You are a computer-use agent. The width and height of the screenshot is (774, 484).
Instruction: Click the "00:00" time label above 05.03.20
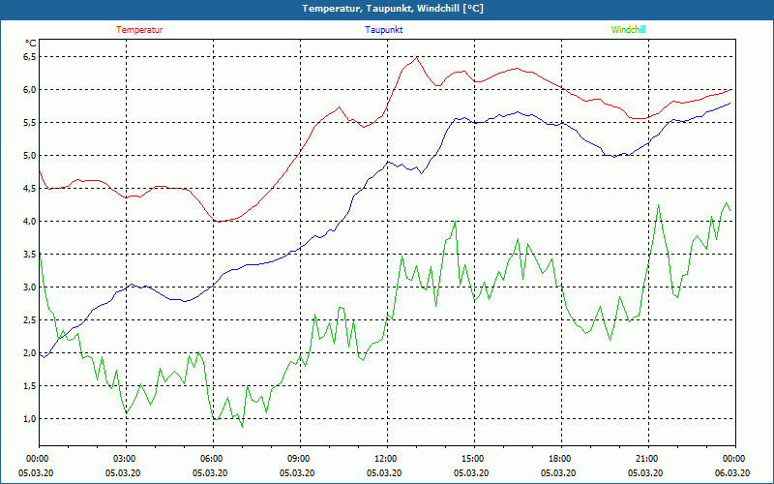point(37,459)
